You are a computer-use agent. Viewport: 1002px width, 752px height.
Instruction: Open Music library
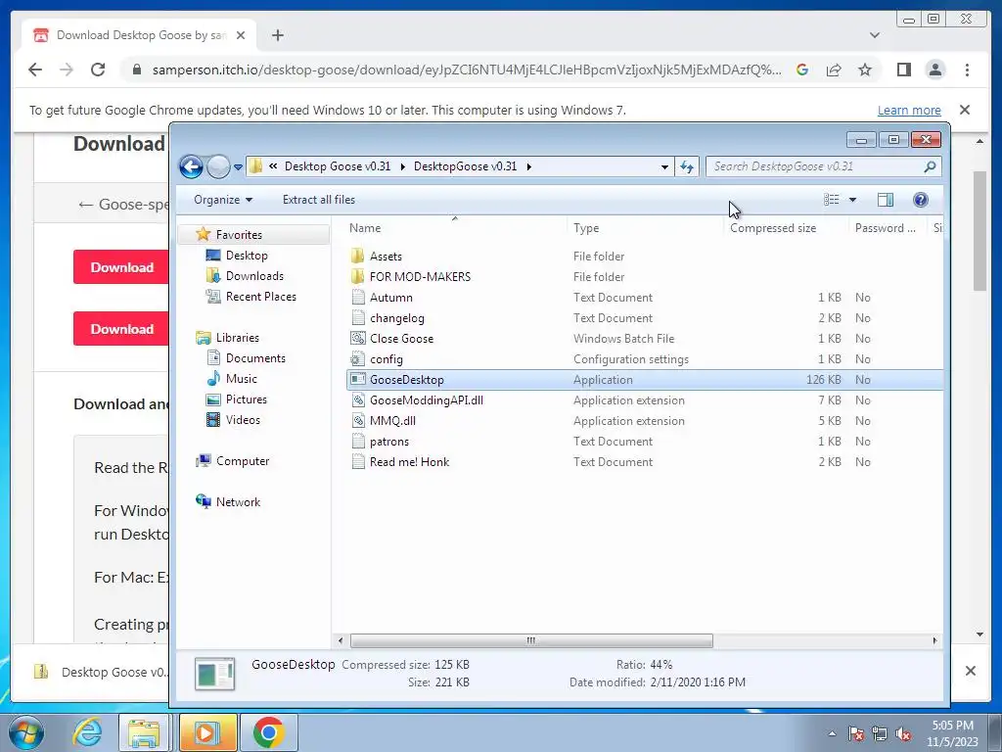point(241,379)
